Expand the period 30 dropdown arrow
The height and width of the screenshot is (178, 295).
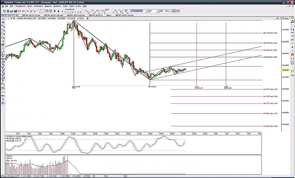point(158,11)
